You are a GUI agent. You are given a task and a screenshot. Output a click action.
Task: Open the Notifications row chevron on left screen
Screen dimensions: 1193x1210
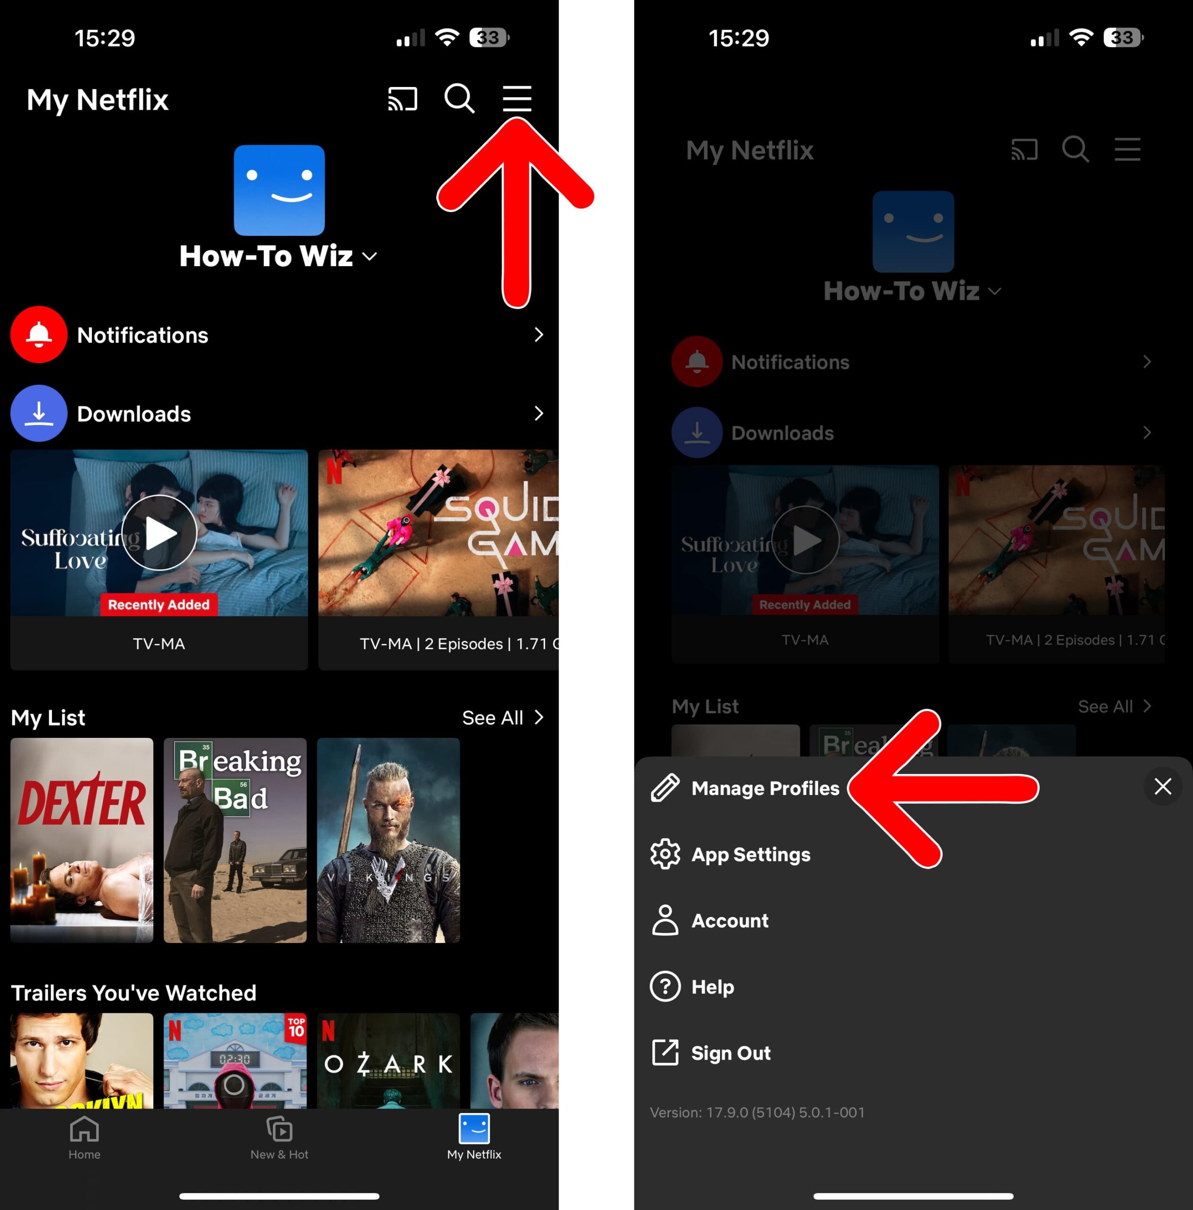pos(538,335)
